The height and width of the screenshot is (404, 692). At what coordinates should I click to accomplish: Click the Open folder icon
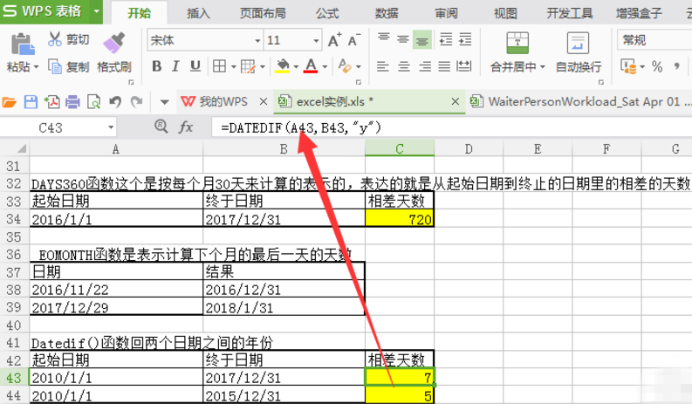(x=9, y=102)
